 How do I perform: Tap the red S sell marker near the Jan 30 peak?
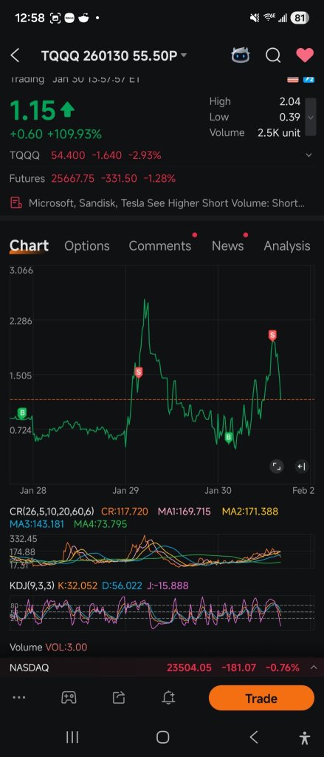coord(272,335)
